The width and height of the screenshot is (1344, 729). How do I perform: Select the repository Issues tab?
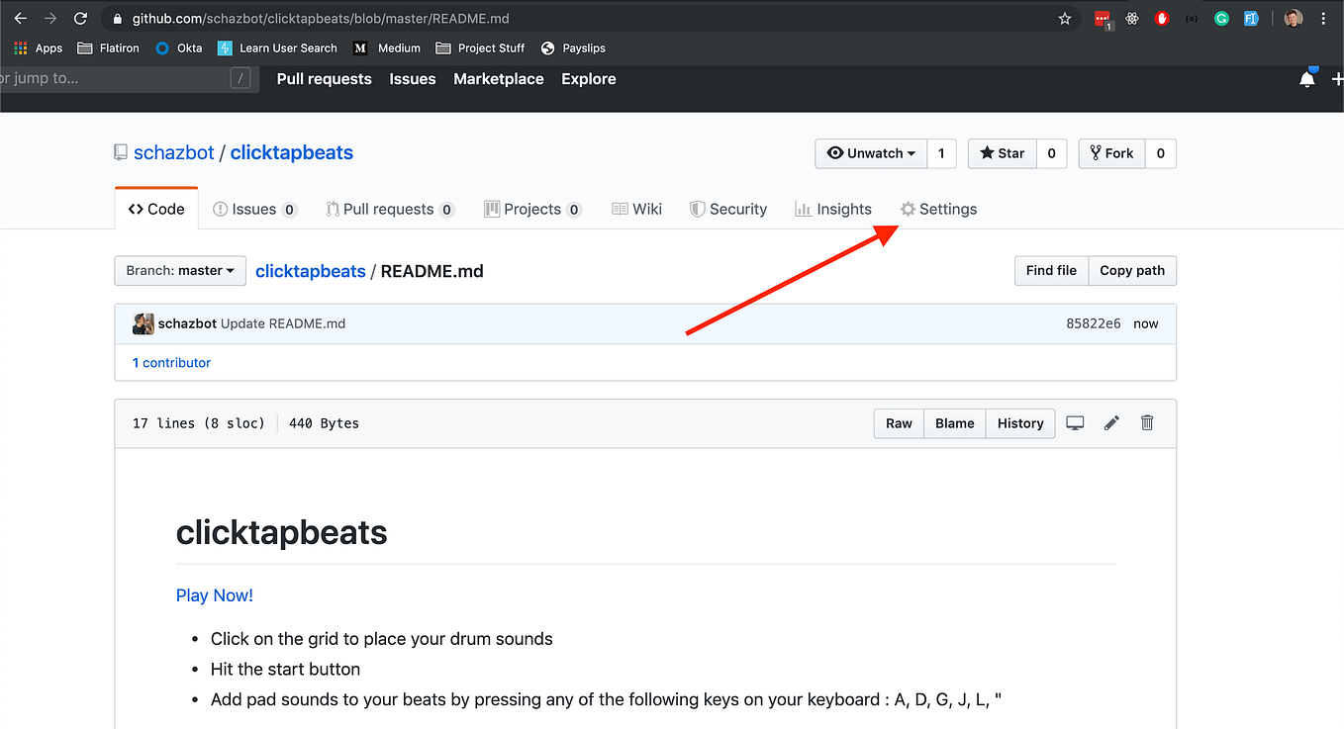point(255,209)
